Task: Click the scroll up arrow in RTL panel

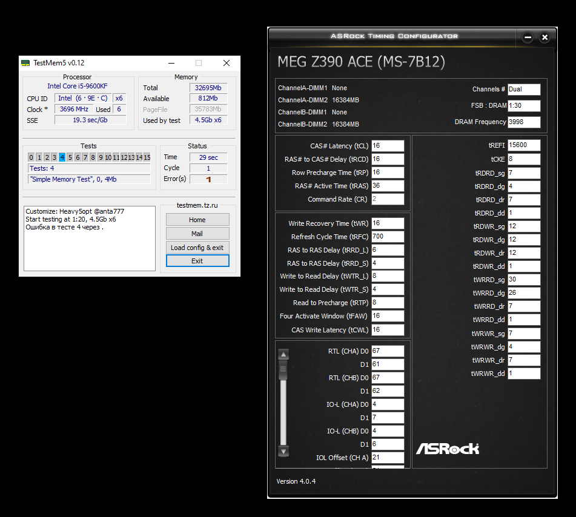Action: click(x=283, y=354)
